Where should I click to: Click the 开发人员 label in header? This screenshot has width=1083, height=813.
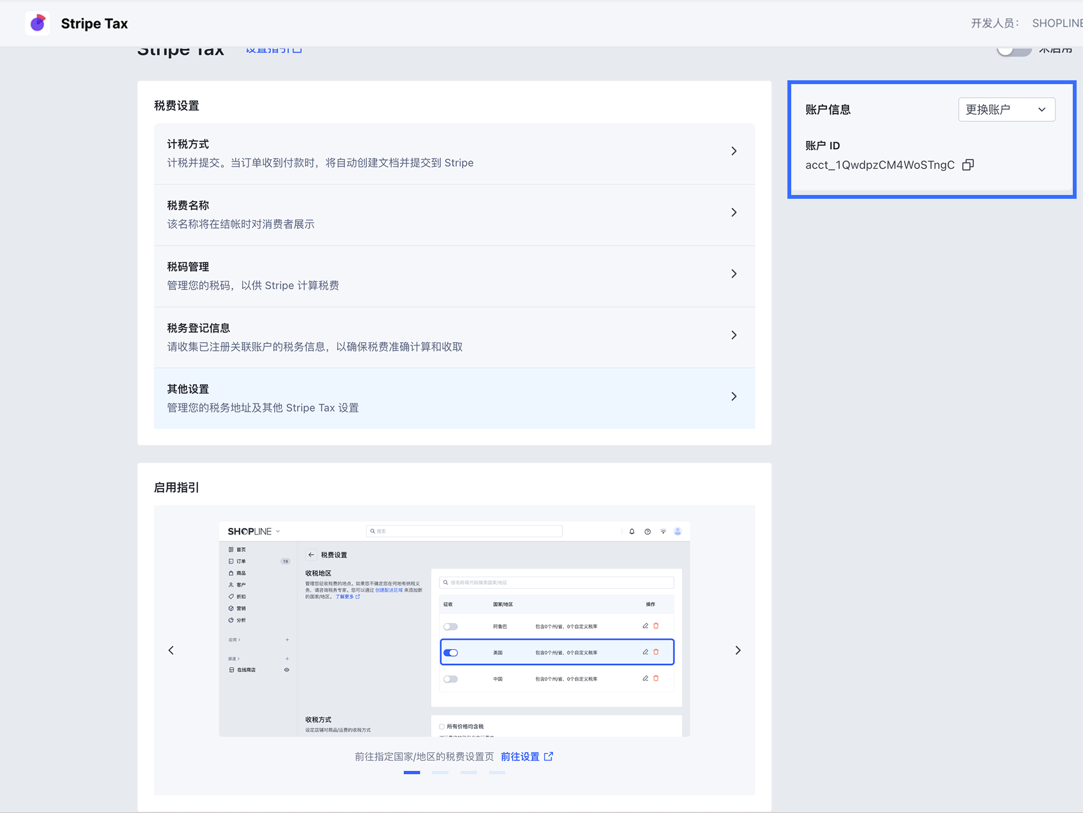pyautogui.click(x=994, y=24)
